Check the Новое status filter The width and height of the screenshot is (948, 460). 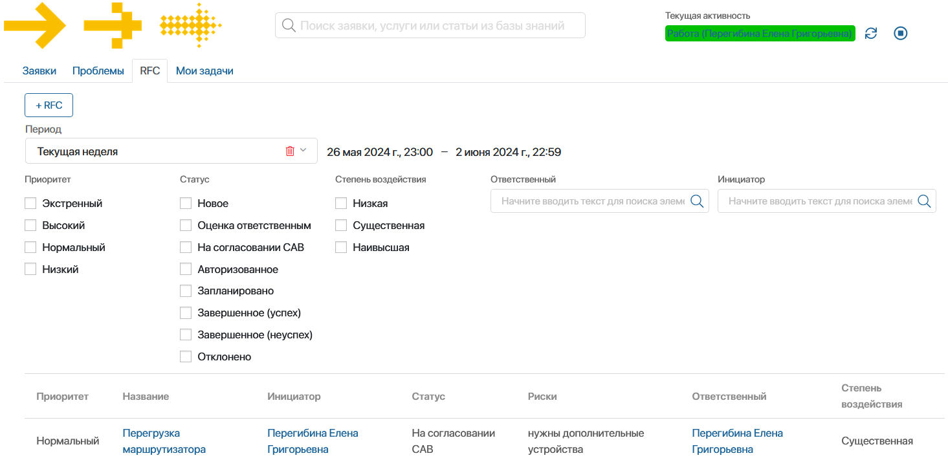tap(186, 203)
